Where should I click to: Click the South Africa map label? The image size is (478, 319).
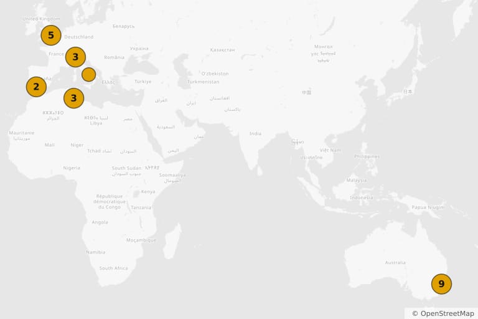click(x=113, y=268)
